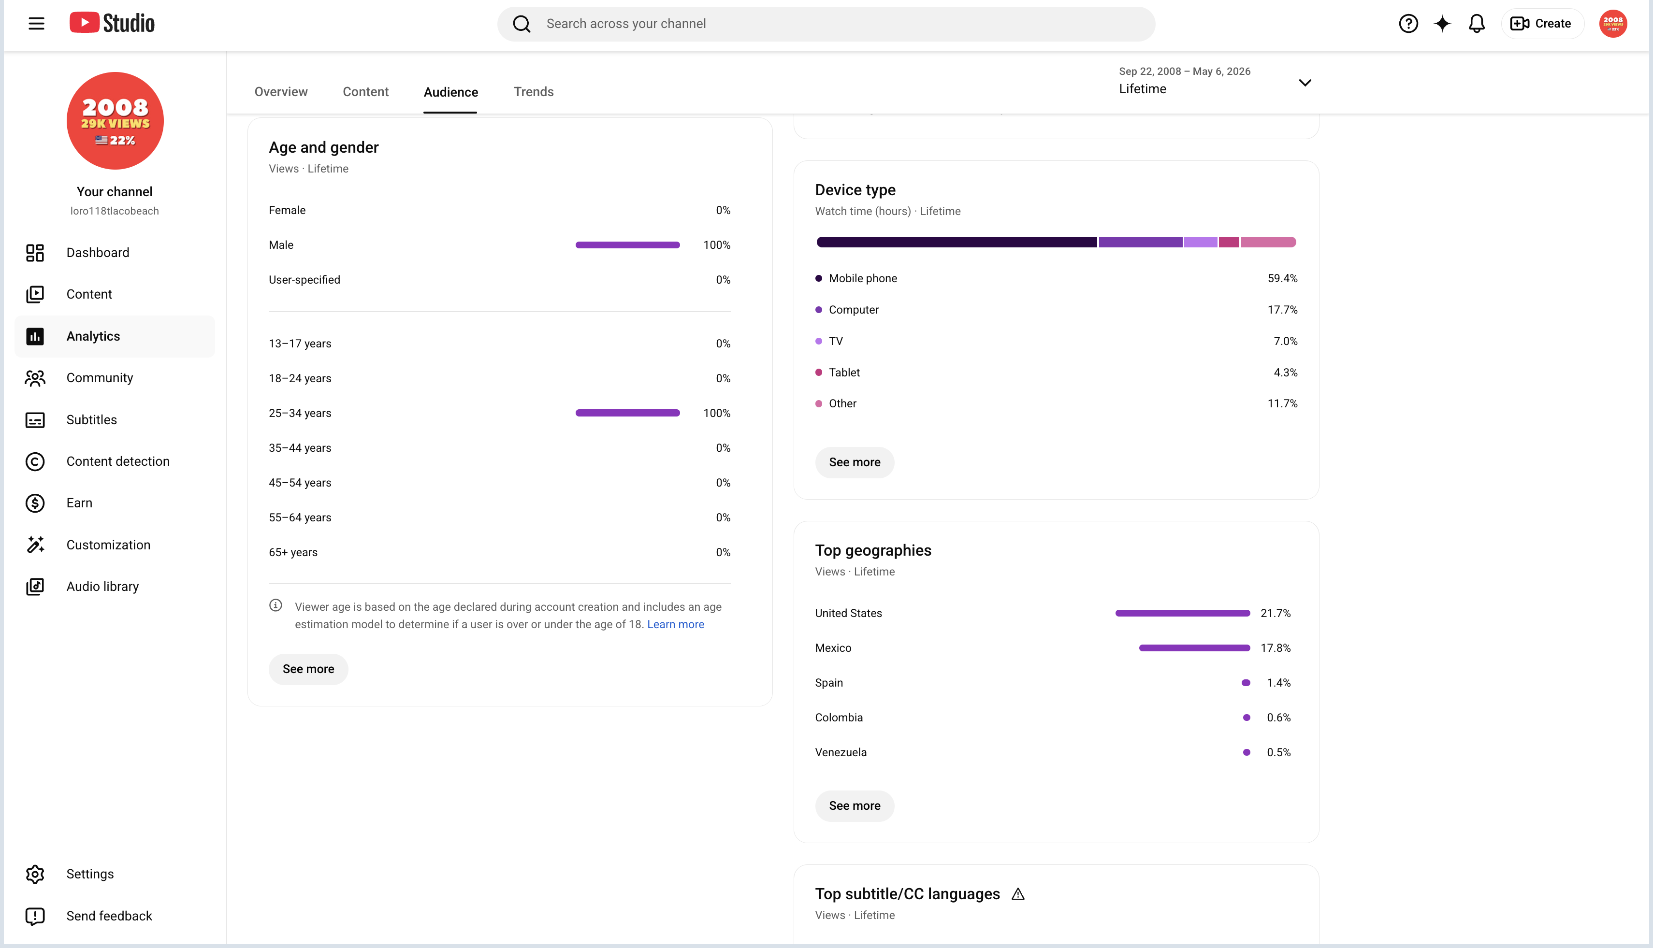Open the Earn dollar icon

[x=35, y=503]
